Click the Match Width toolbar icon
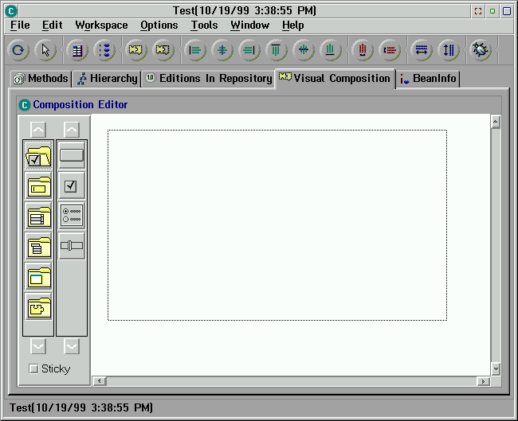 point(422,50)
